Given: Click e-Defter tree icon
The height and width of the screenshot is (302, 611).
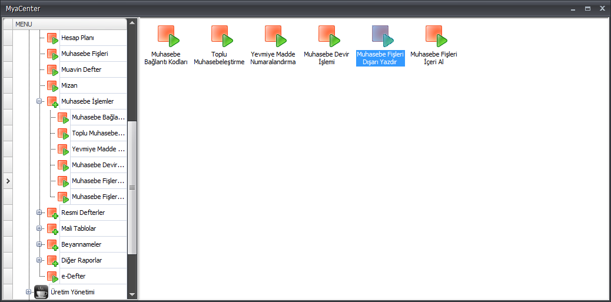Looking at the screenshot, I should click(52, 277).
